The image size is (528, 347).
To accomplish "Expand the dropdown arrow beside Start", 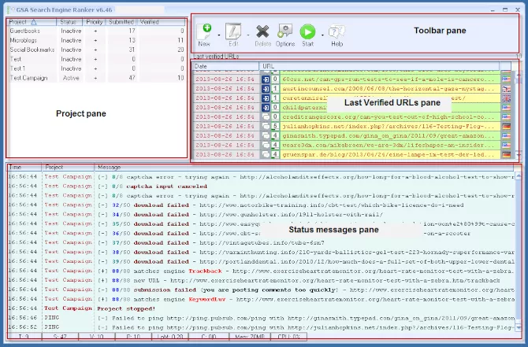I will tap(322, 35).
